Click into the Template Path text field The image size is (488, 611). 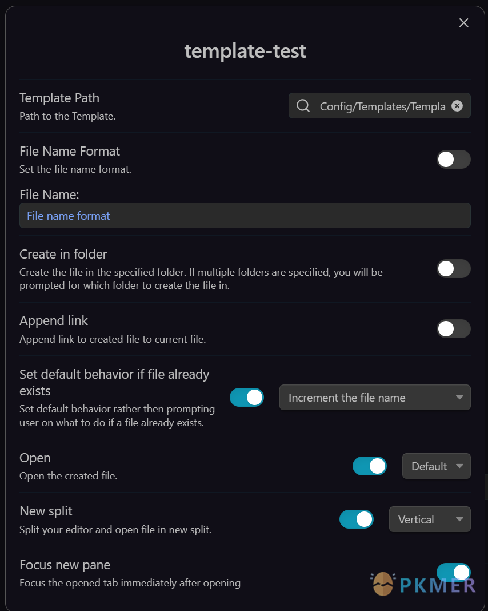382,106
